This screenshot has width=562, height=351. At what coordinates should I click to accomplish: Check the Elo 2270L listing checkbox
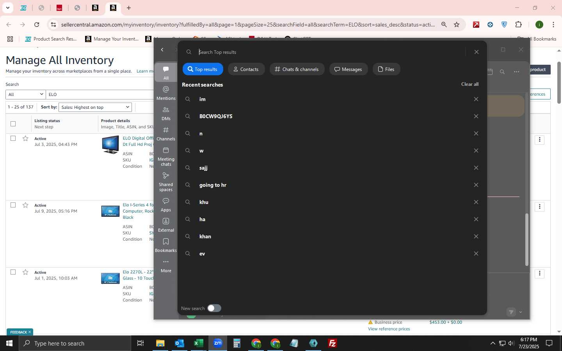(x=13, y=272)
